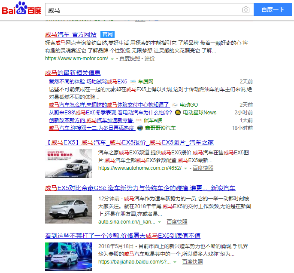Click 2小时前 timestamp

click(x=243, y=113)
